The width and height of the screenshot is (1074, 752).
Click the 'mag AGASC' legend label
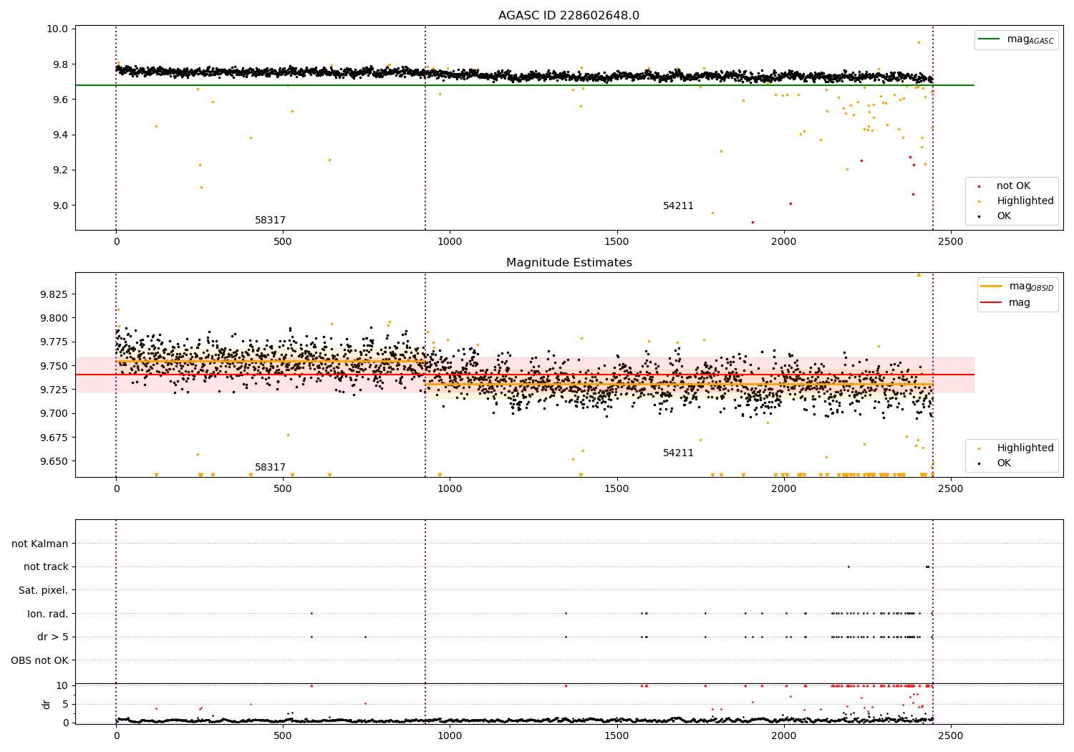coord(1030,40)
